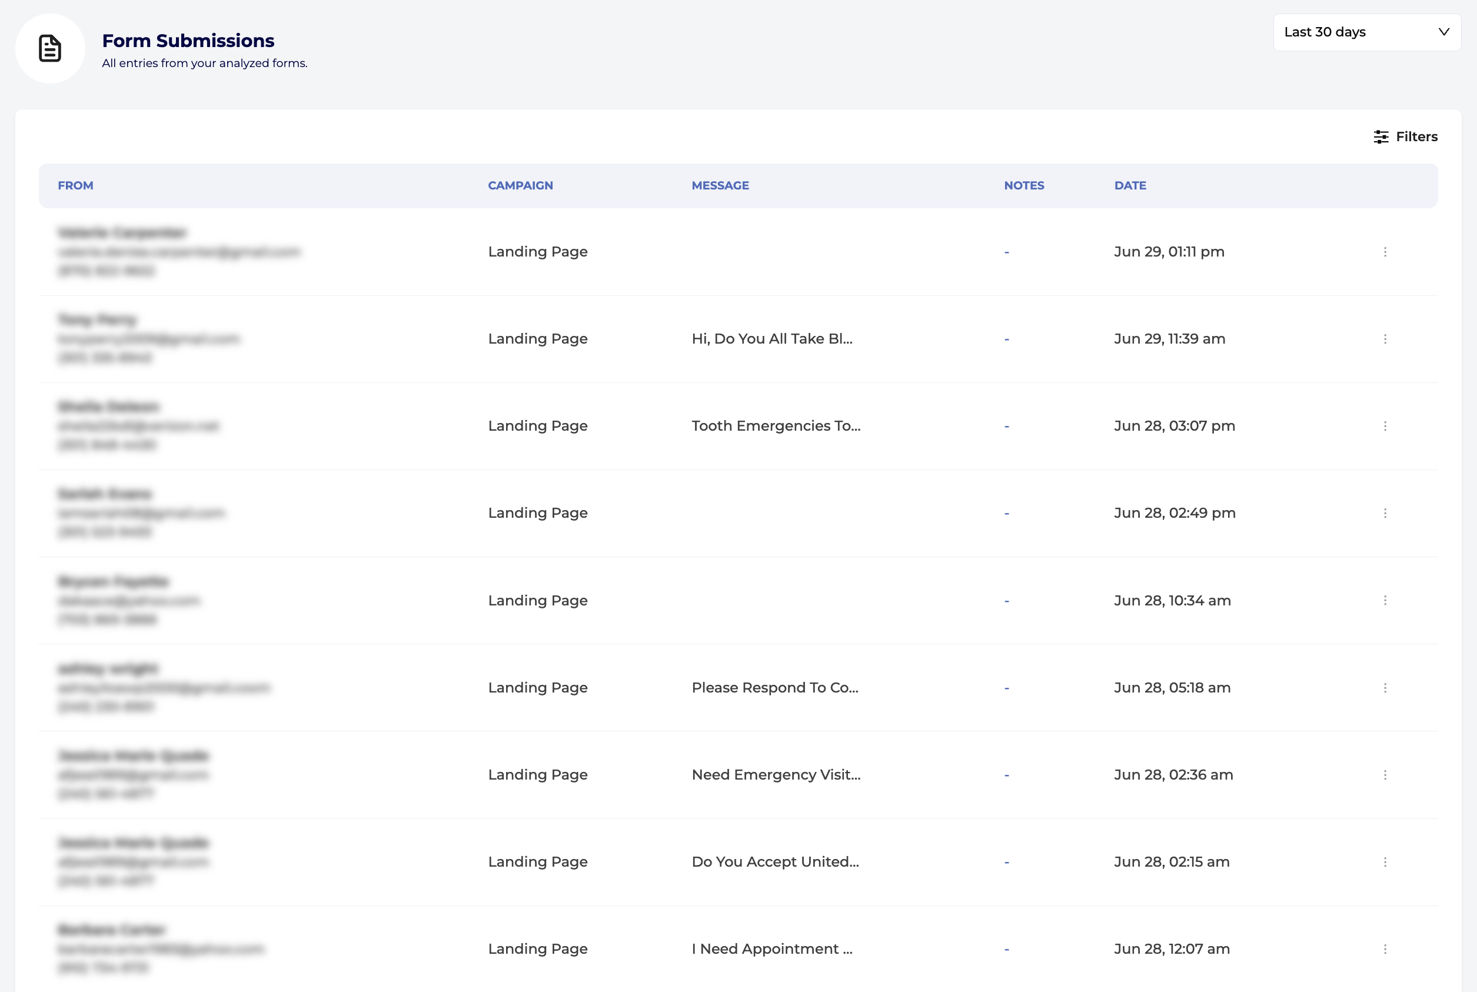The height and width of the screenshot is (992, 1477).
Task: Select message 'Need Emergency Visit...'
Action: 776,775
